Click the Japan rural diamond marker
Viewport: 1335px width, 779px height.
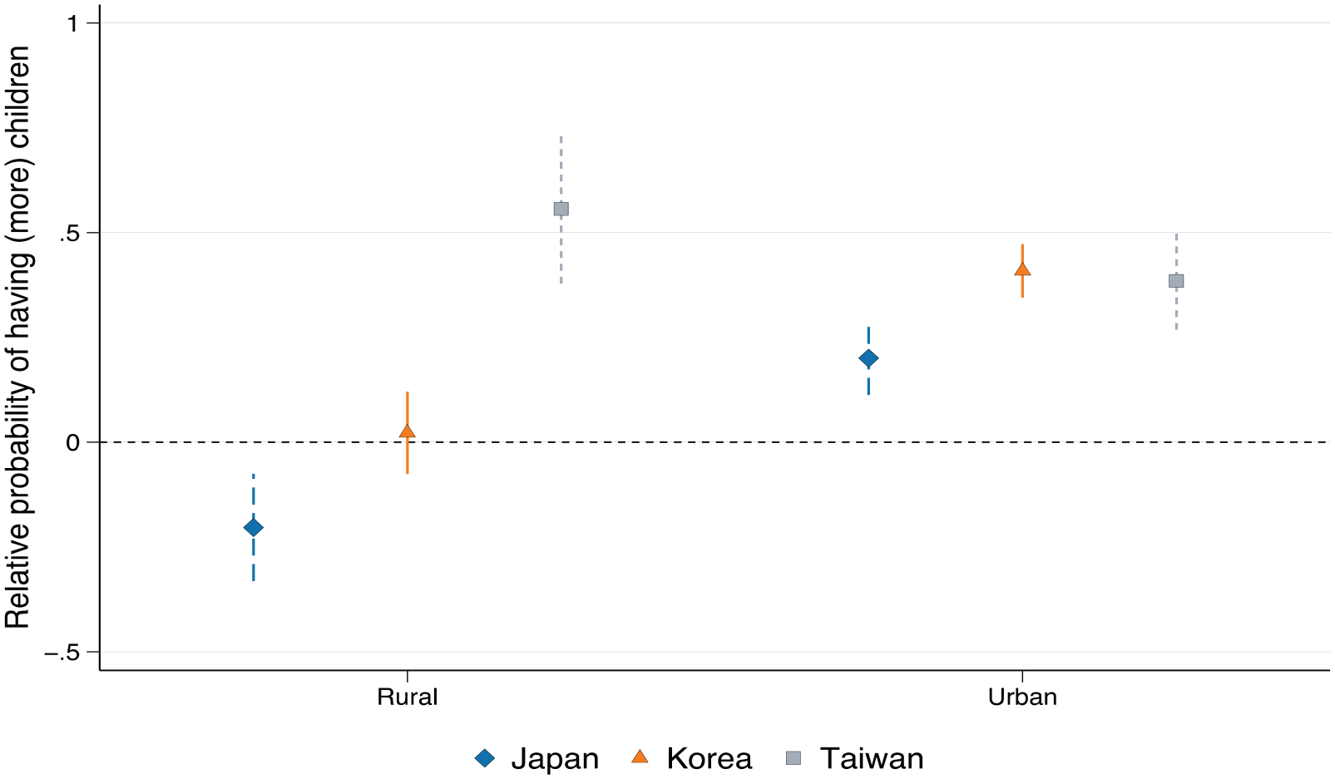pos(253,527)
